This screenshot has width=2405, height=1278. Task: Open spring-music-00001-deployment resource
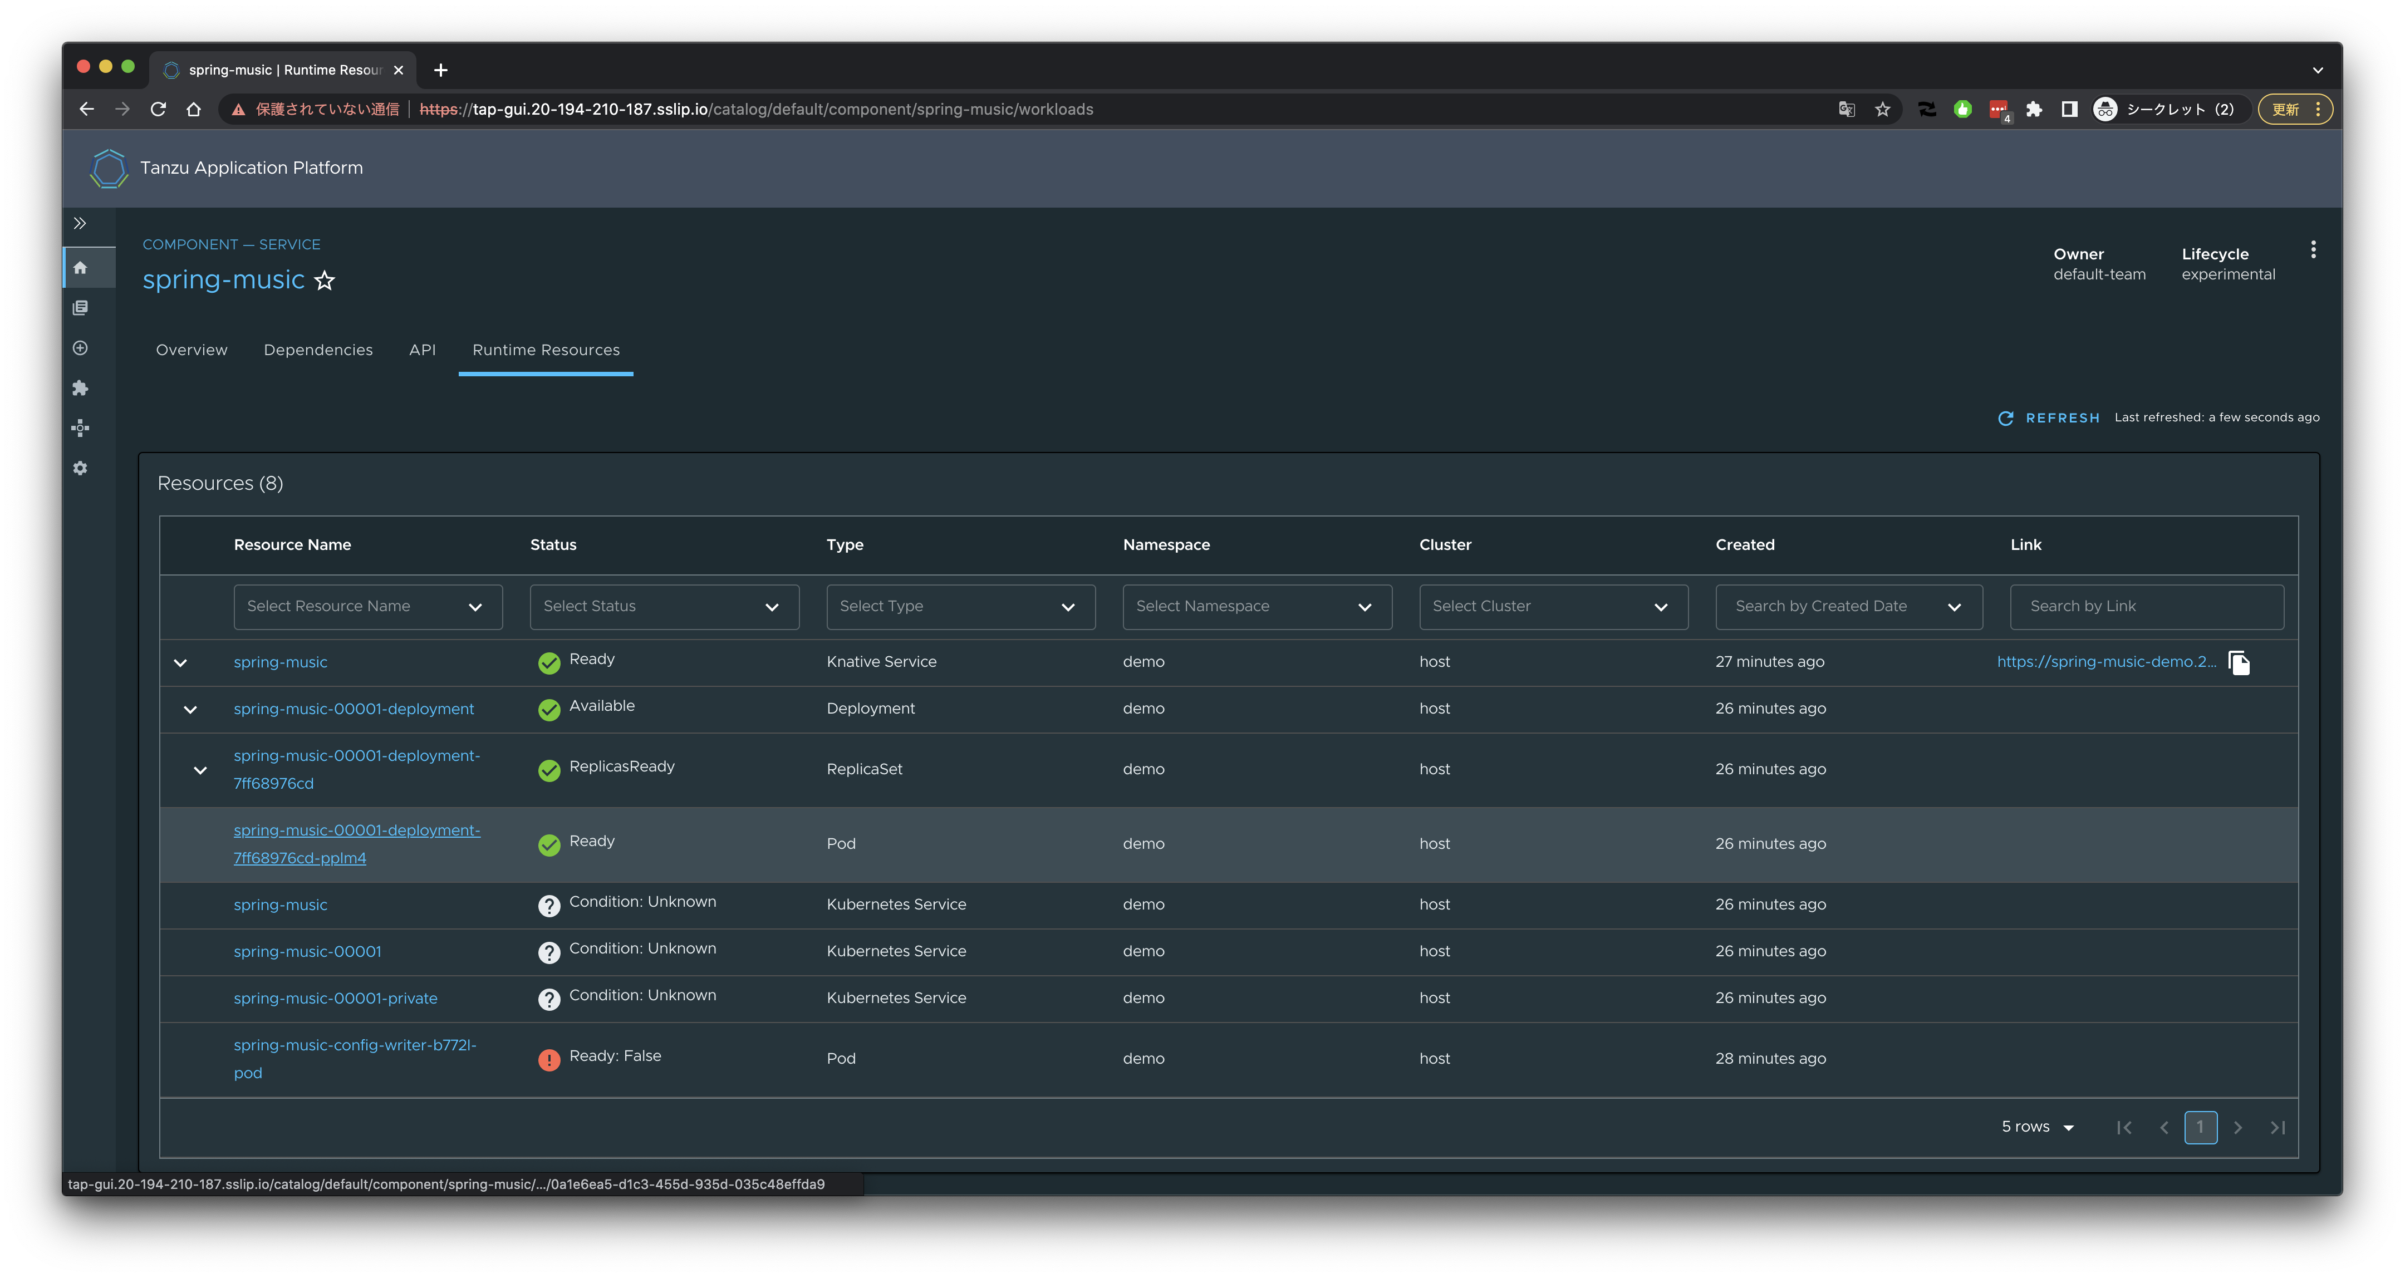(354, 710)
